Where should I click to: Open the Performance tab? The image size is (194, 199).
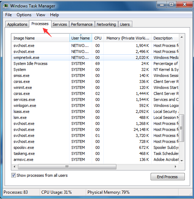[82, 24]
